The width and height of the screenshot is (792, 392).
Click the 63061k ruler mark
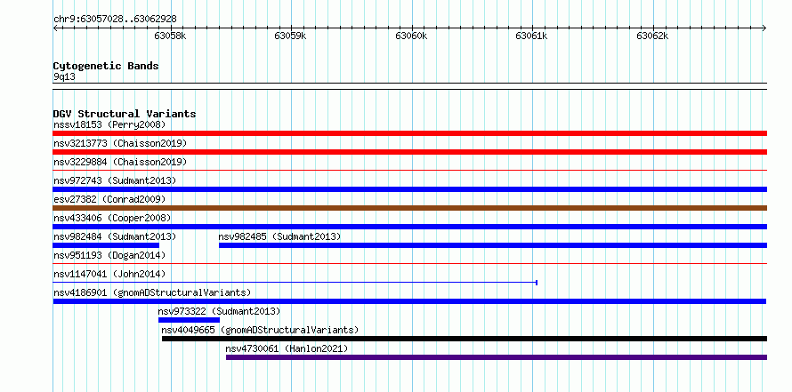coord(531,36)
